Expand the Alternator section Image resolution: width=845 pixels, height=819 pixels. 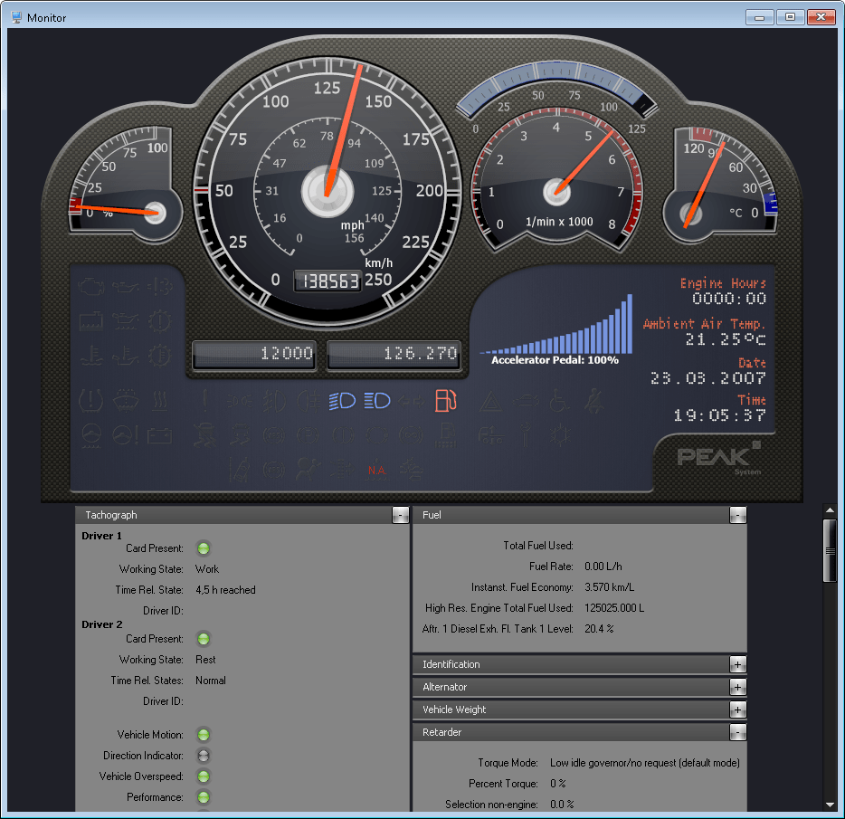737,687
